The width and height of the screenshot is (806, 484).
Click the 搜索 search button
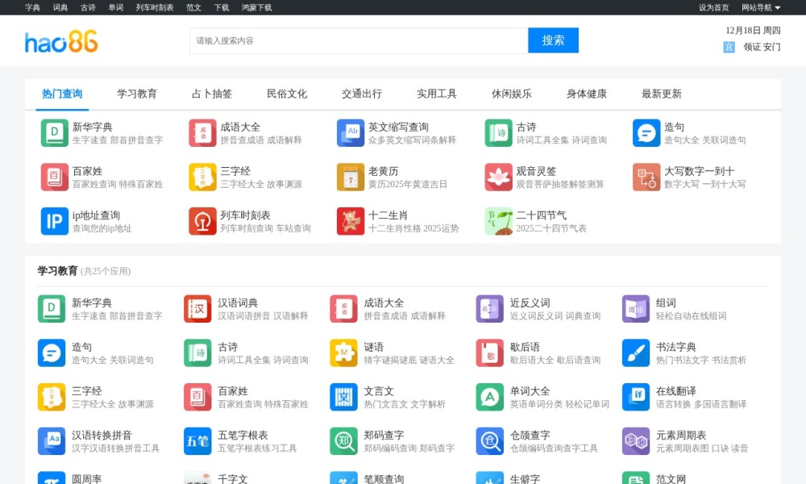click(553, 40)
